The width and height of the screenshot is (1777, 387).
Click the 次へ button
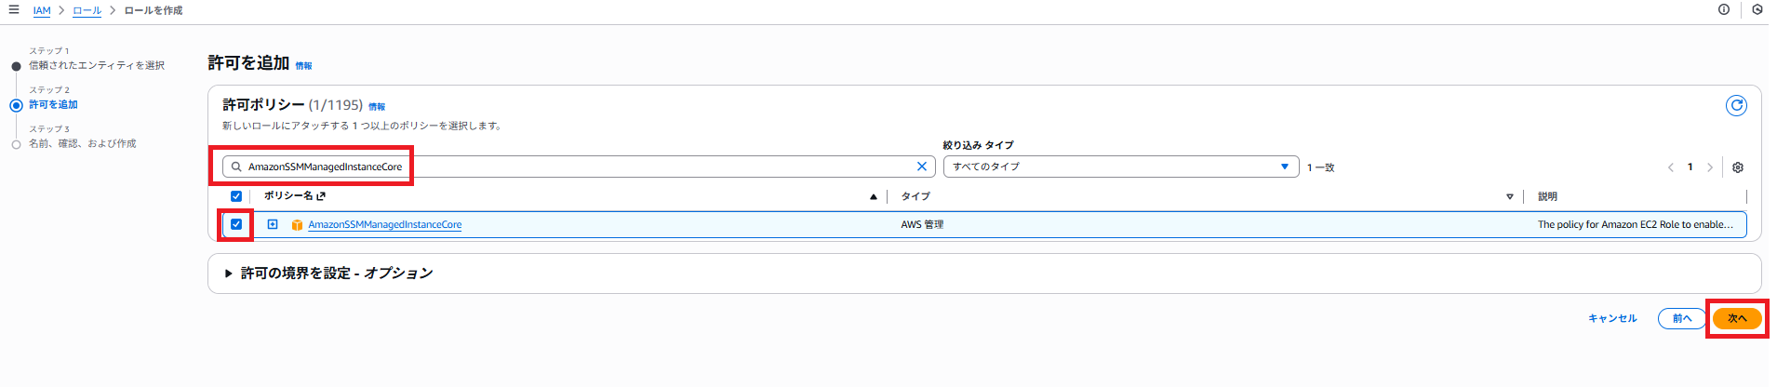click(1736, 318)
